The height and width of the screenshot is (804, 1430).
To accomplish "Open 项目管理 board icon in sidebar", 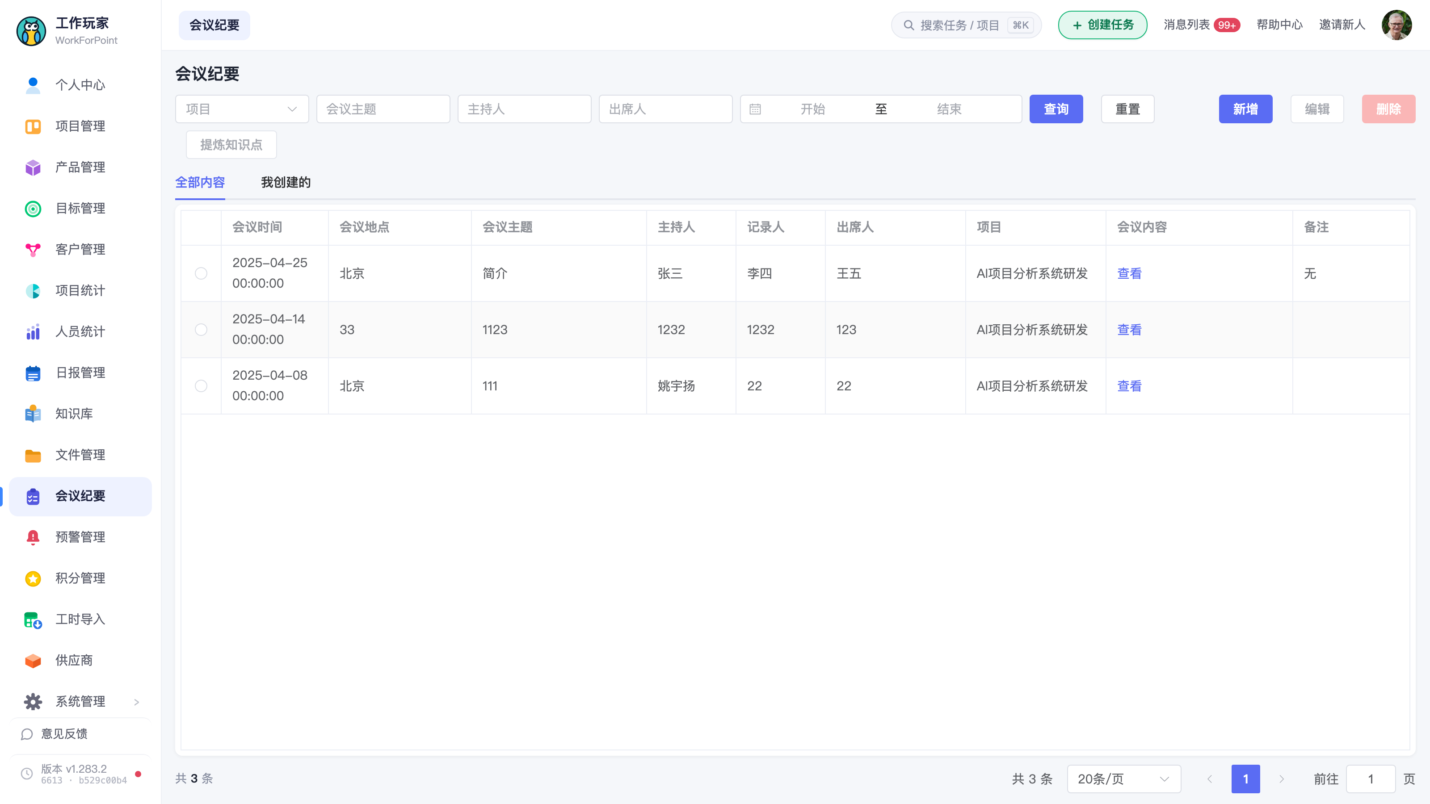I will [33, 126].
